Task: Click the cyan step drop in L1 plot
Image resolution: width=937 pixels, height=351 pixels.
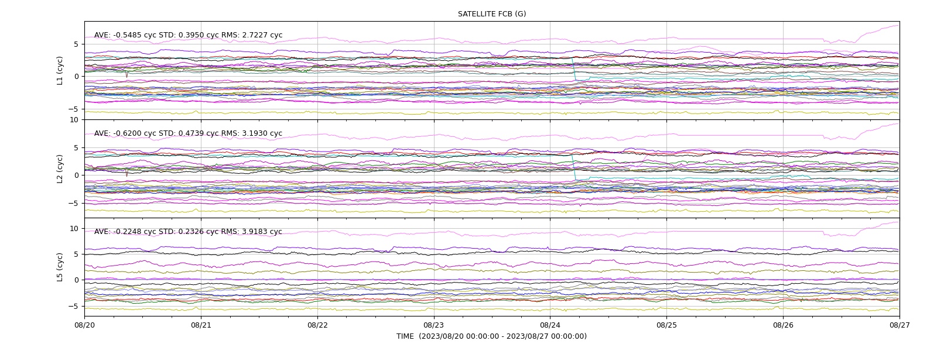Action: tap(574, 69)
